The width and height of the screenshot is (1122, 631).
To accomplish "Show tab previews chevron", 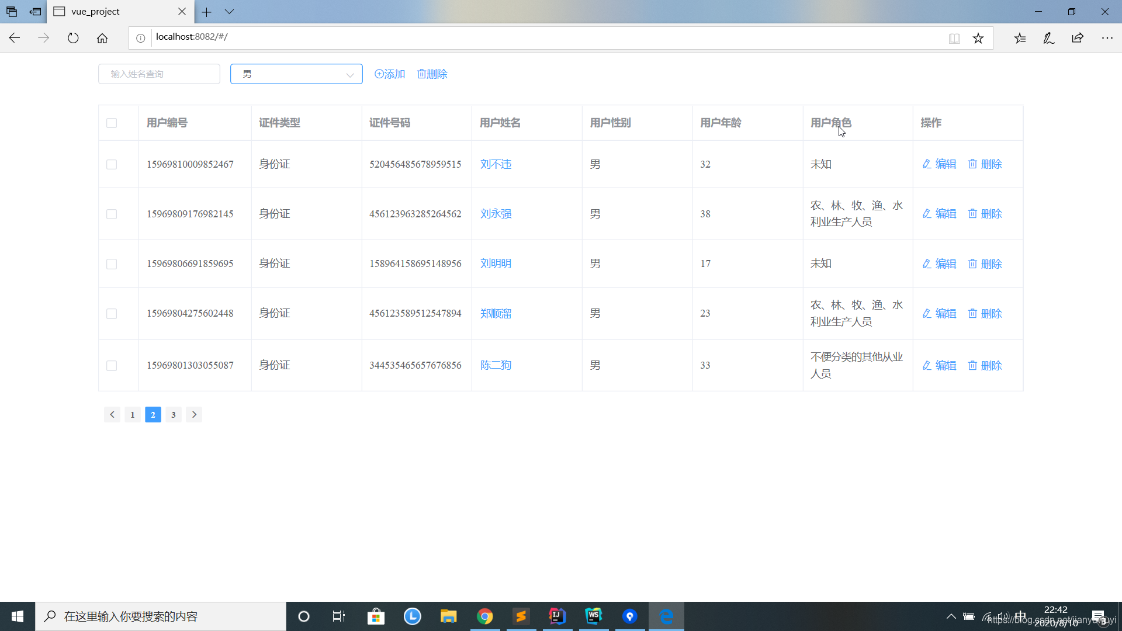I will [229, 12].
